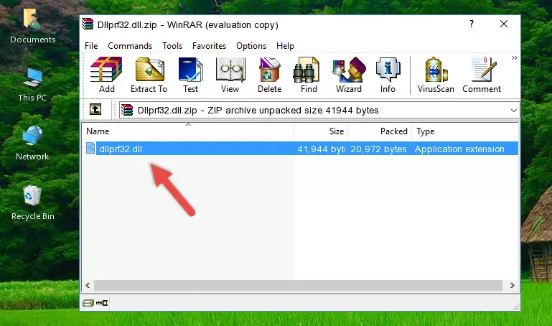Click the Delete toolbar icon
552x326 pixels.
click(270, 75)
